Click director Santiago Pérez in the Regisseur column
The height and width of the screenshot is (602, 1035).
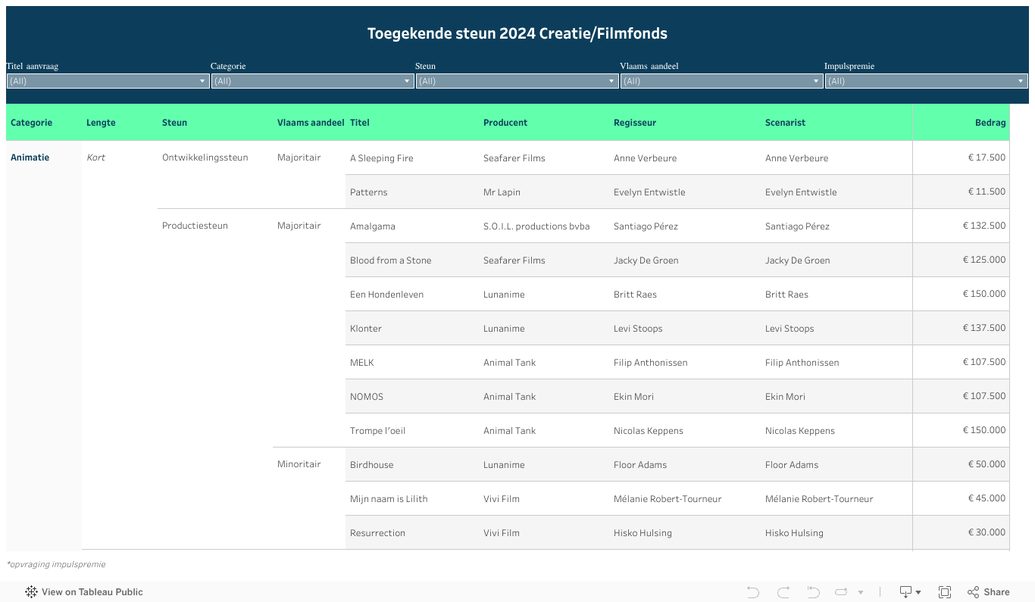646,226
